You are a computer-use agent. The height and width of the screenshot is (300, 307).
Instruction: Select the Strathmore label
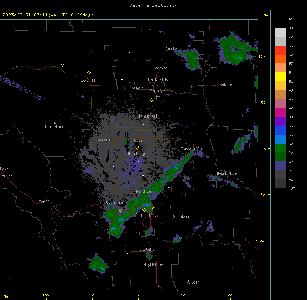[x=184, y=217]
